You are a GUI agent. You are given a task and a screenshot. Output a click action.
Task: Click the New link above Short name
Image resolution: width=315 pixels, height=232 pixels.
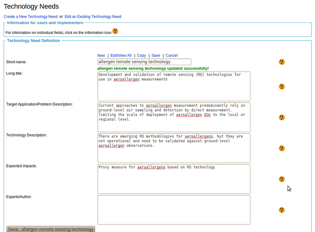(101, 56)
